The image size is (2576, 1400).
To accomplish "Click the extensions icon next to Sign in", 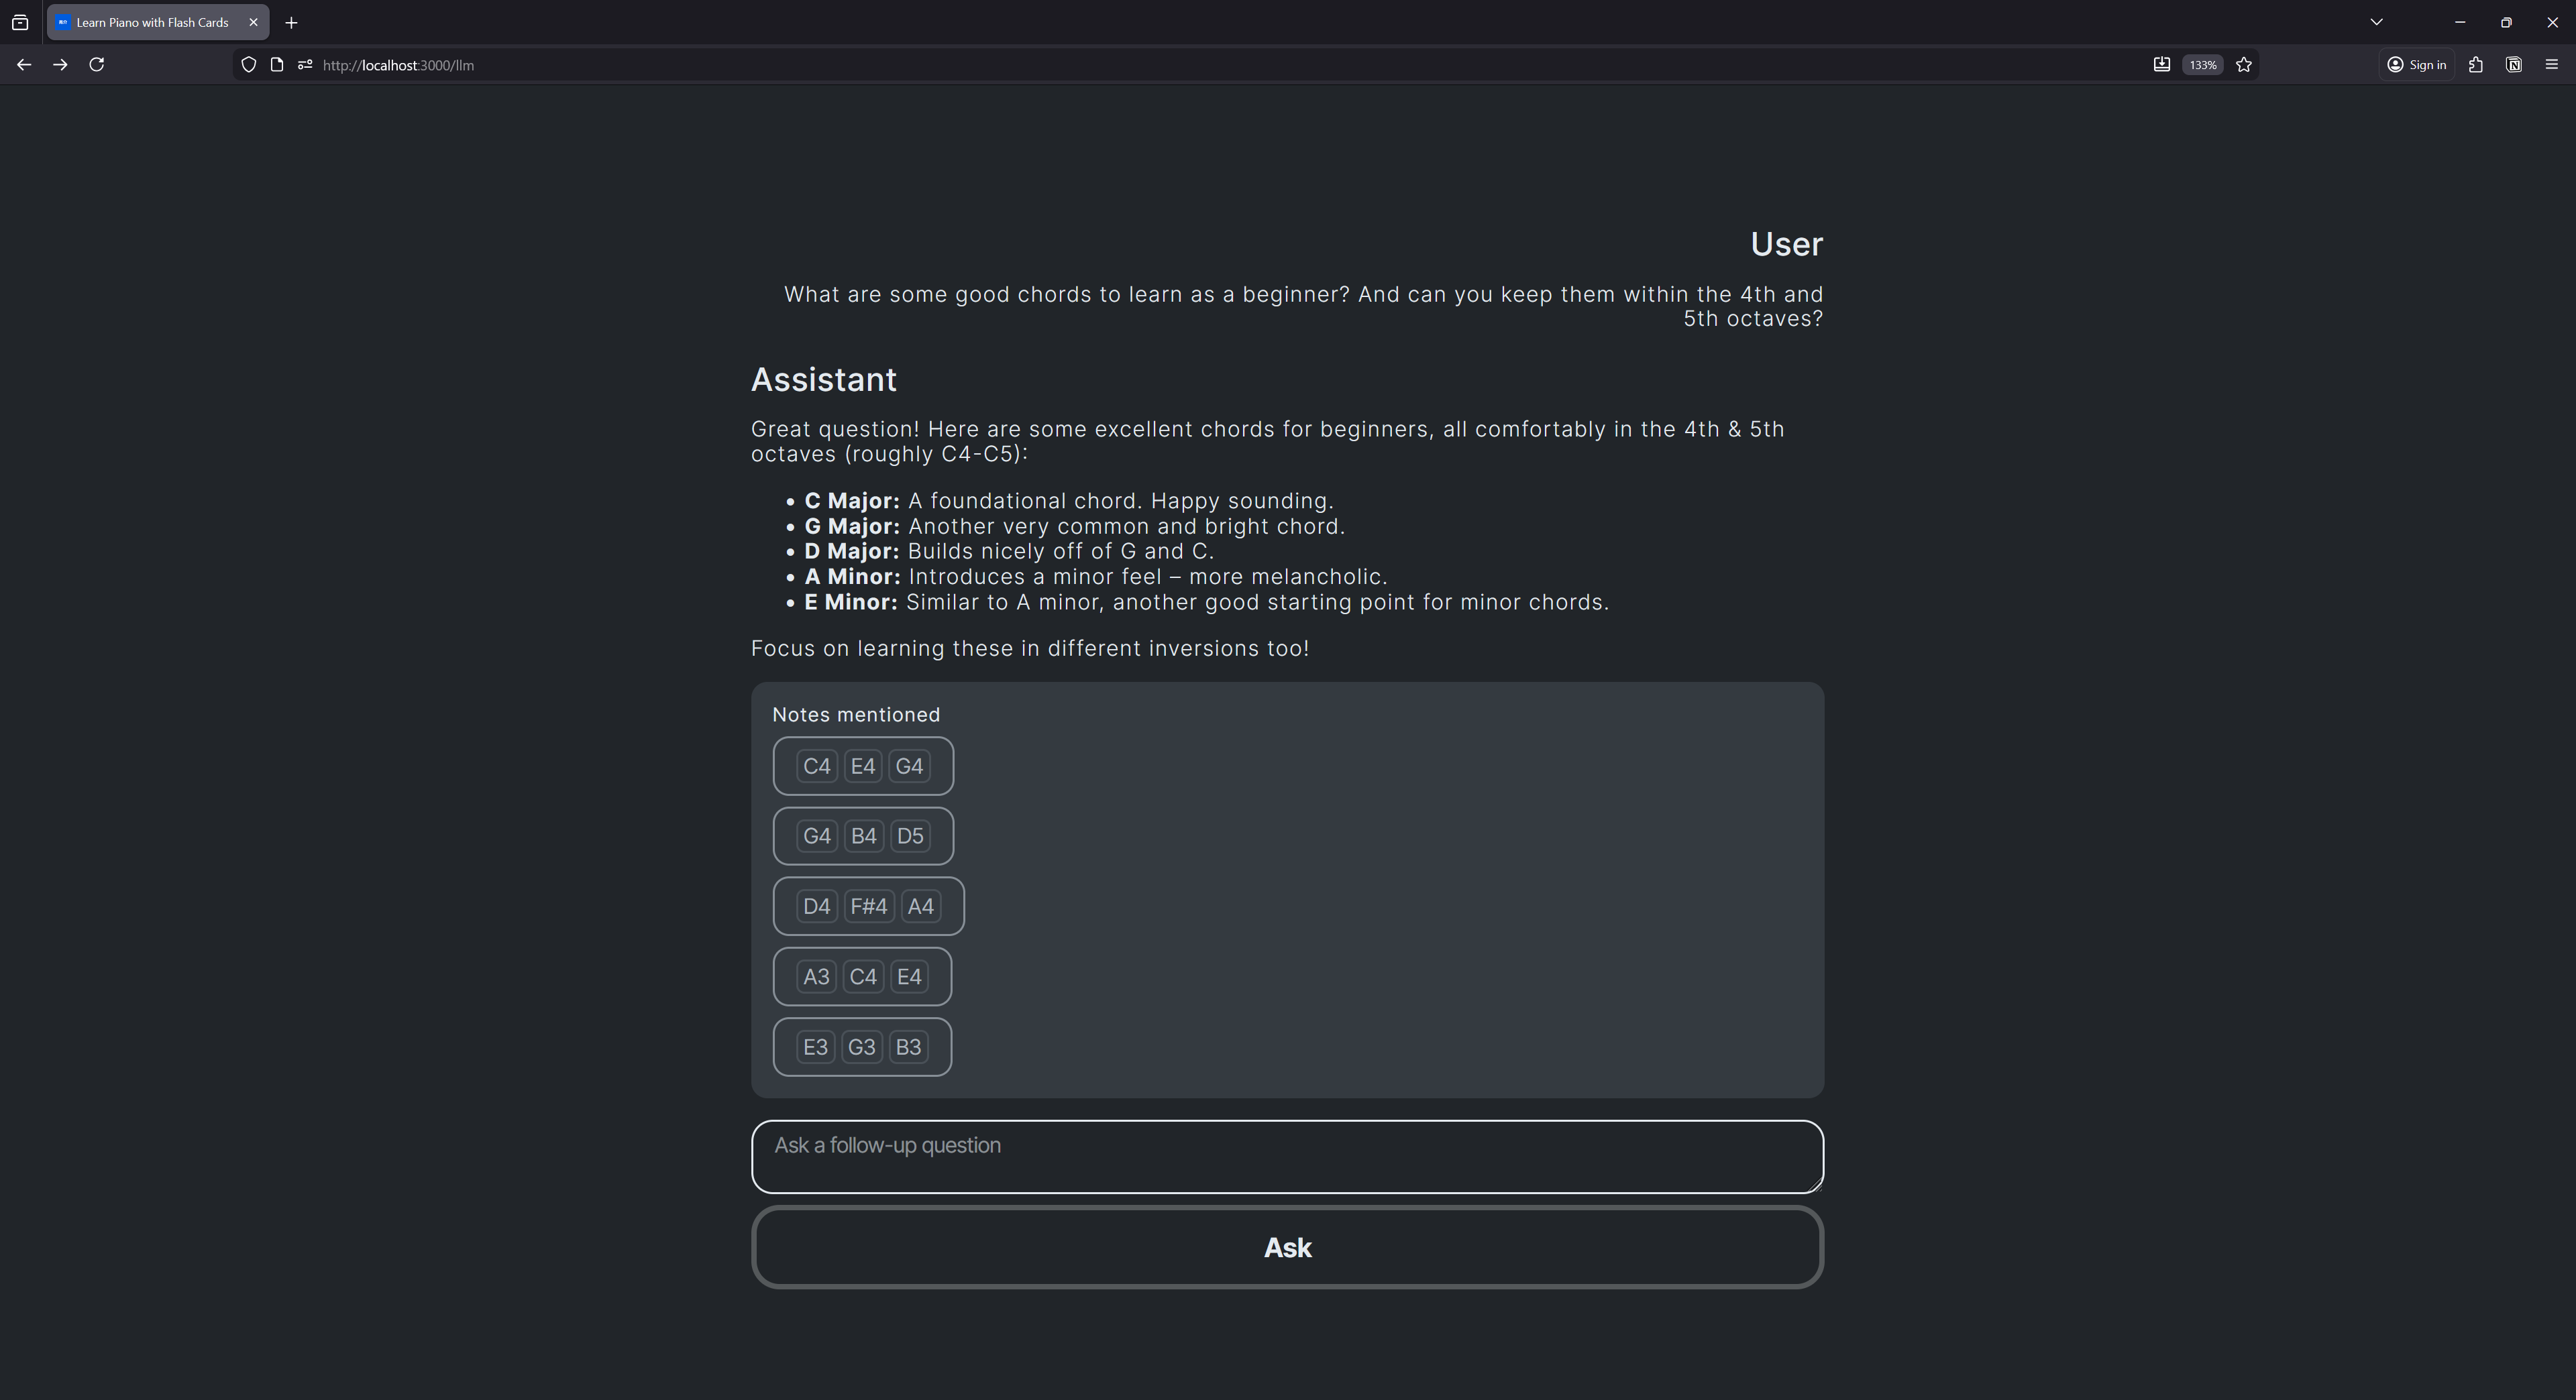I will point(2476,65).
